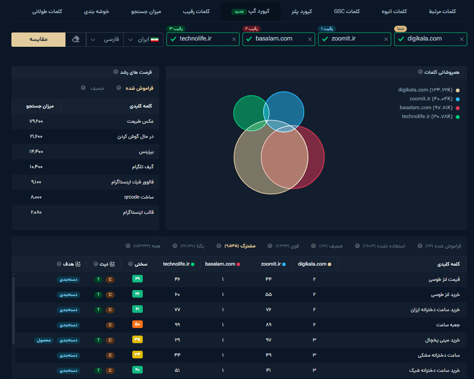The image size is (474, 379).
Task: Open کلمات طولانی tab
Action: pos(47,11)
